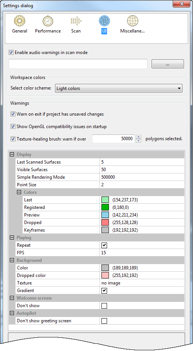Viewport: 193px width, 351px height.
Task: Click the Dropped red color swatch
Action: (x=105, y=223)
